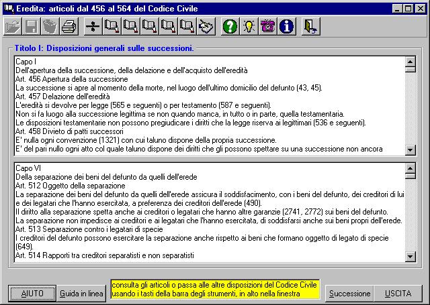This screenshot has width=430, height=305.
Task: Open info with the blue 'i' icon
Action: point(287,27)
